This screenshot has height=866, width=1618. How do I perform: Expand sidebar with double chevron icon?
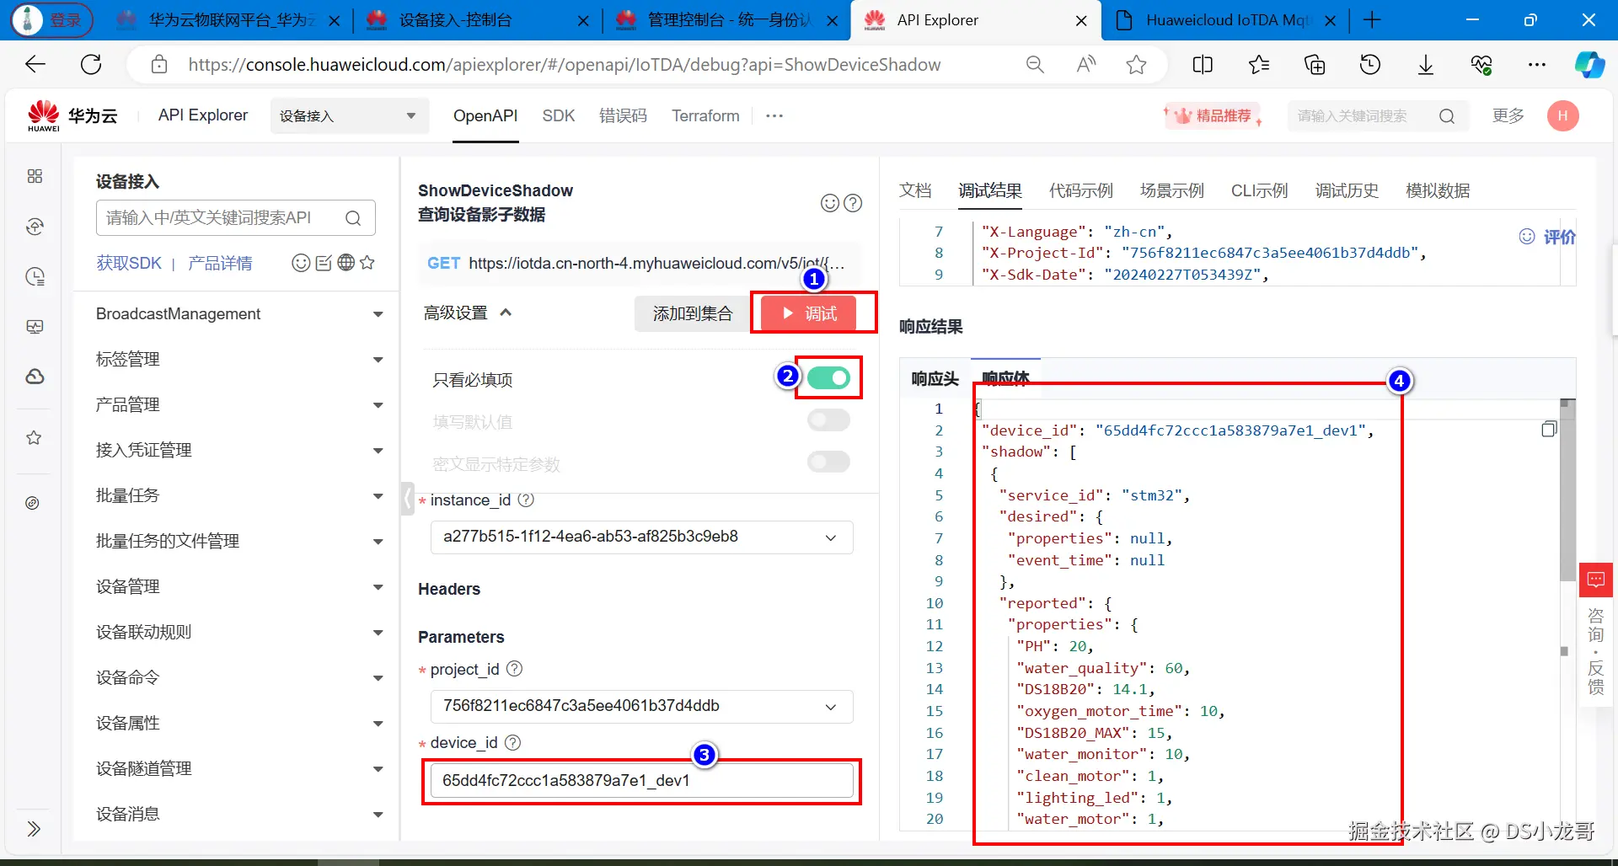click(x=34, y=829)
